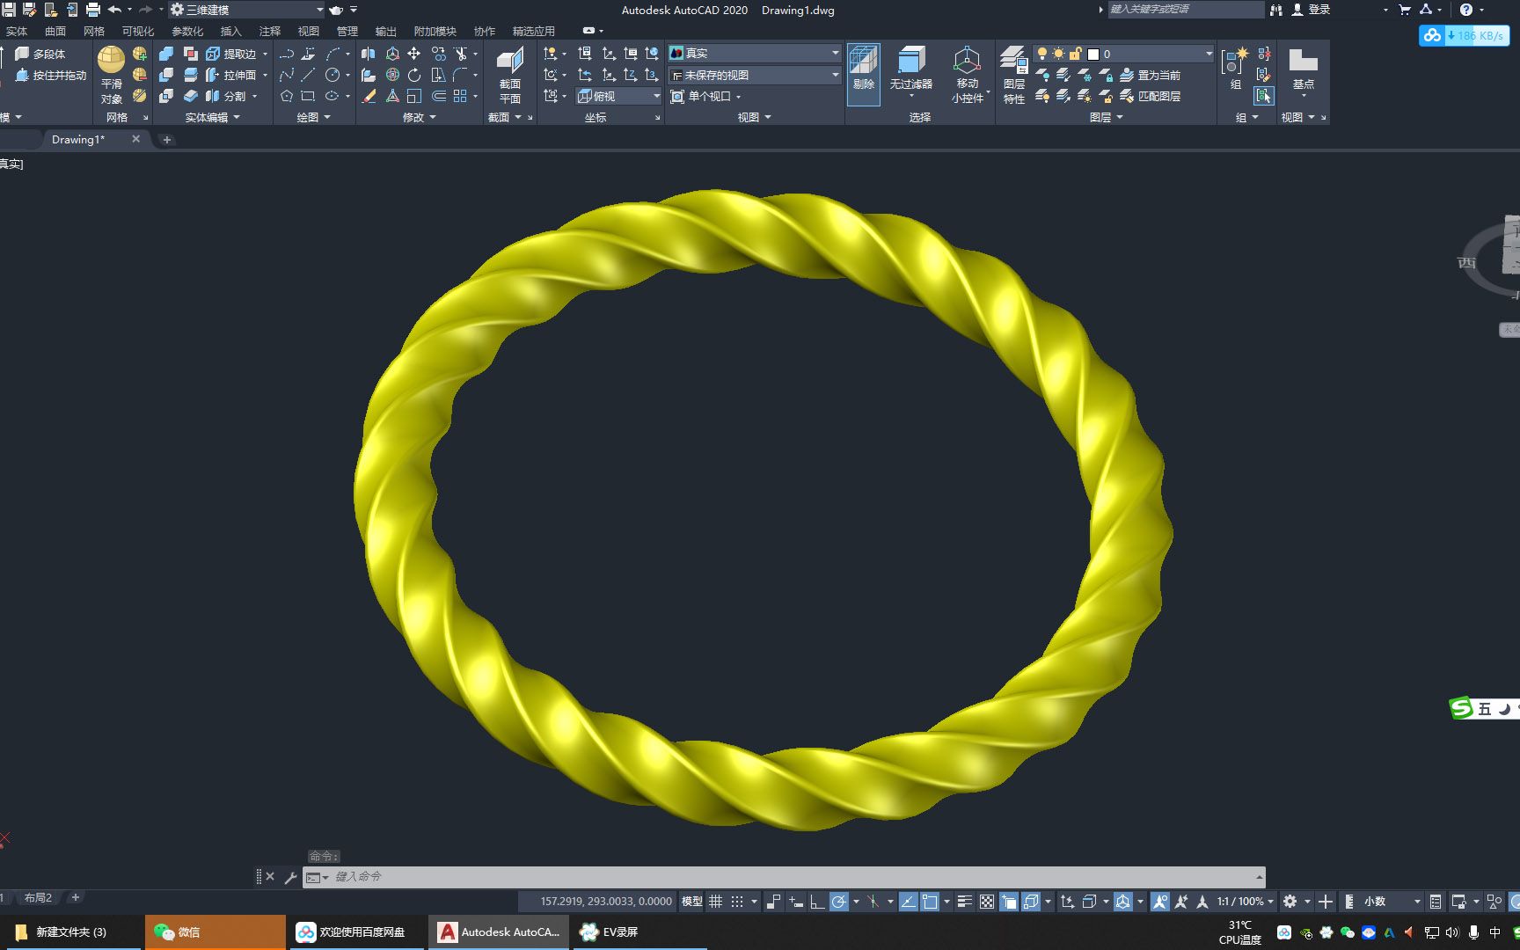Open the unsaved view (未保存的视图) dropdown
1520x950 pixels.
tap(755, 75)
